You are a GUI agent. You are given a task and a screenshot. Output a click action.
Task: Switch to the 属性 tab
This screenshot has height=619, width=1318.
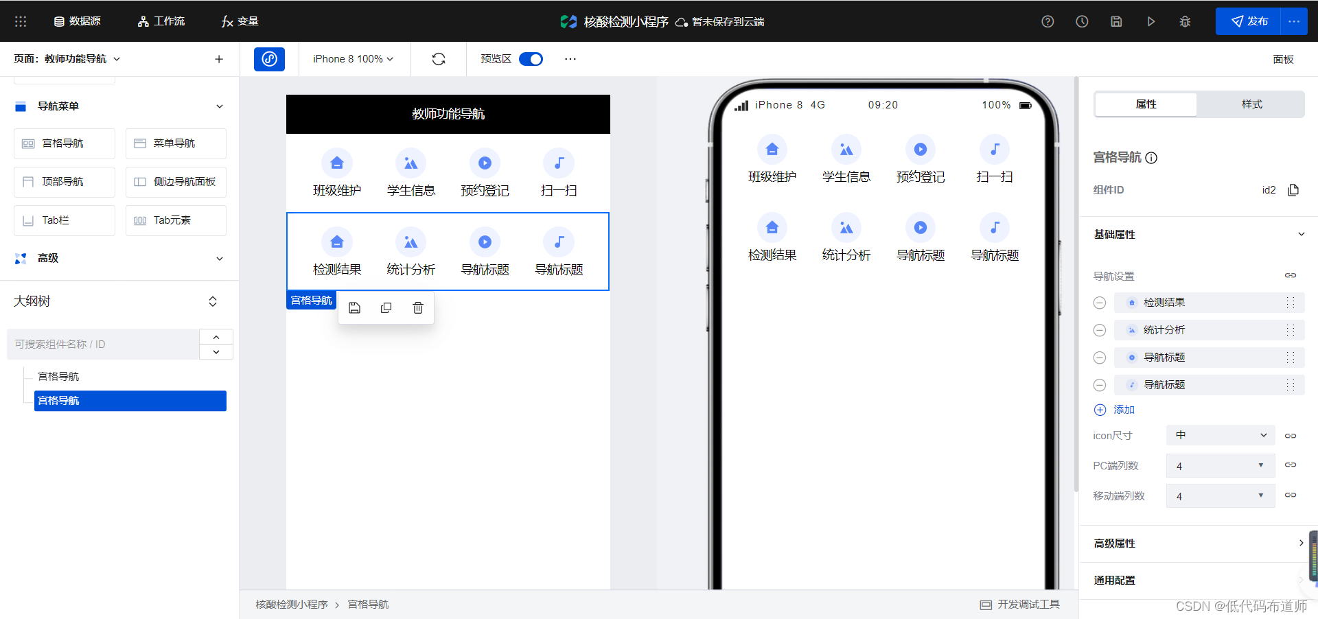(1146, 104)
